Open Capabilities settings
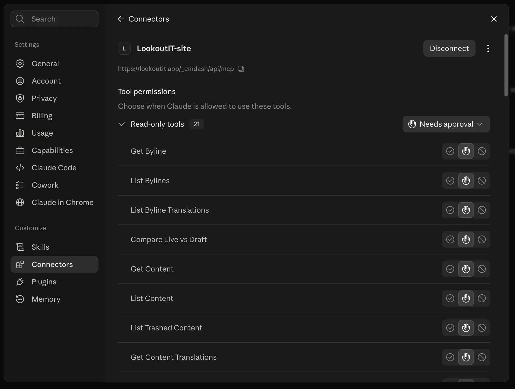Image resolution: width=515 pixels, height=389 pixels. point(55,150)
